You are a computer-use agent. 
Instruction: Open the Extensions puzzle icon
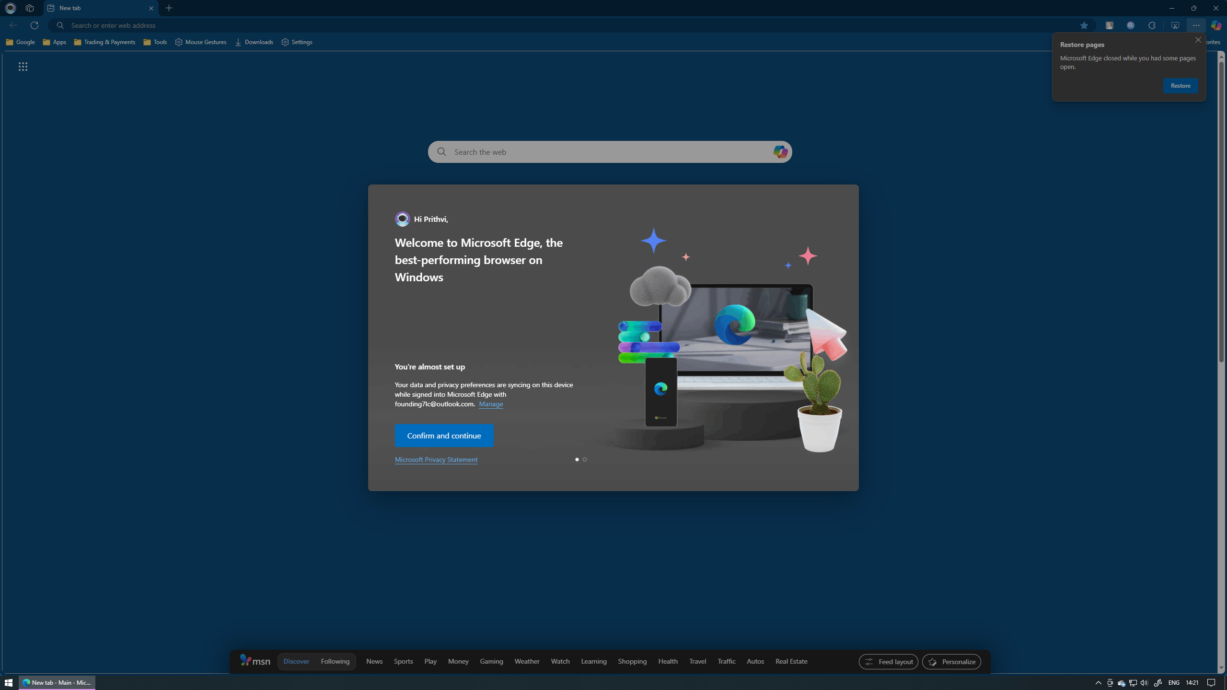[1152, 25]
